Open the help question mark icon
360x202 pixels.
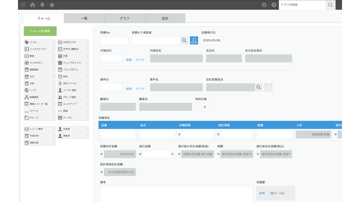[274, 5]
